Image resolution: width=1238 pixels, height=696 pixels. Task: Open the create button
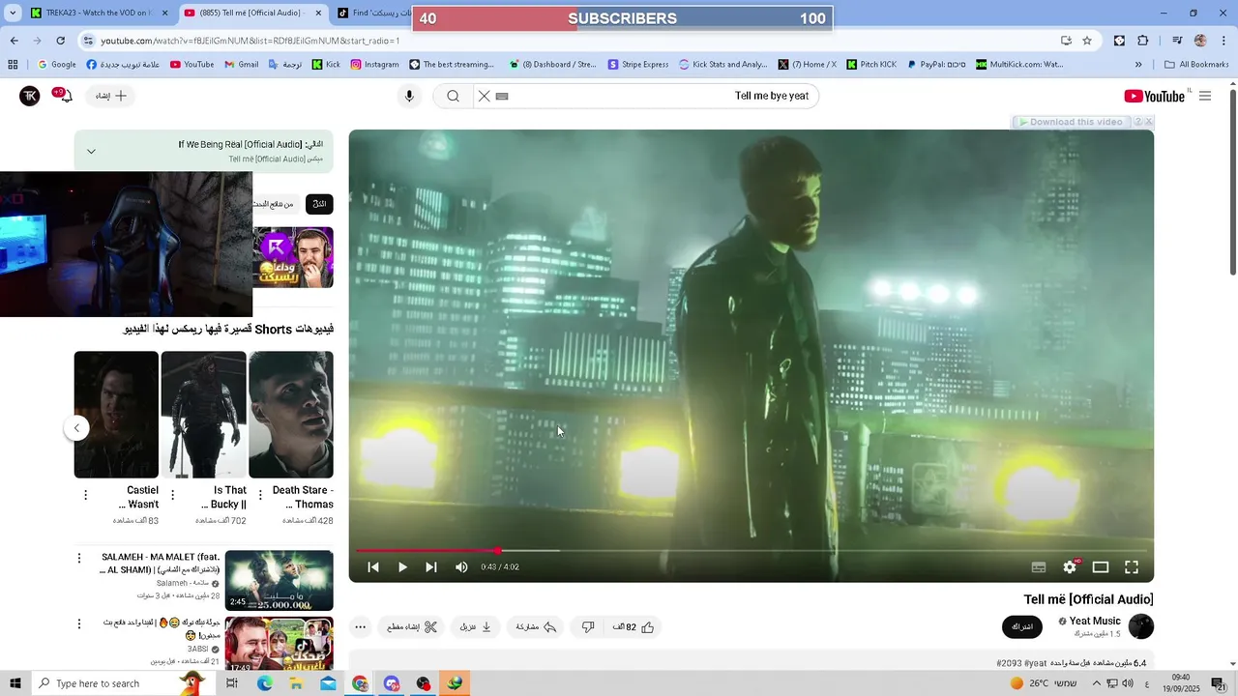[x=110, y=96]
